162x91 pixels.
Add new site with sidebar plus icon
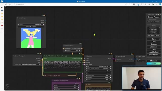pos(2,32)
